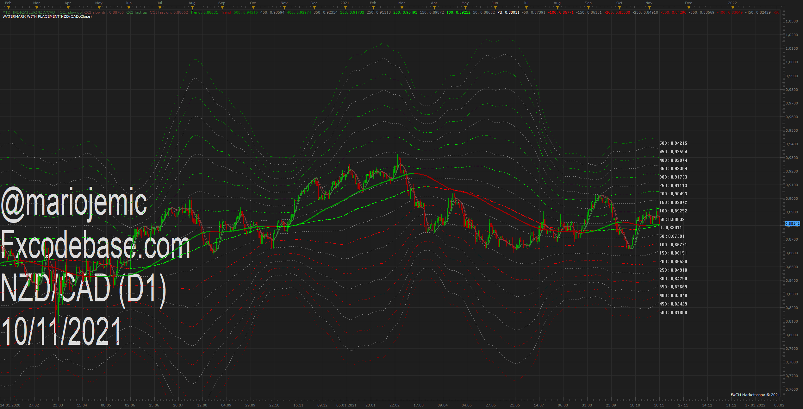Image resolution: width=803 pixels, height=409 pixels.
Task: Click the 450 : 0,93594 level label beside chart
Action: click(x=673, y=152)
